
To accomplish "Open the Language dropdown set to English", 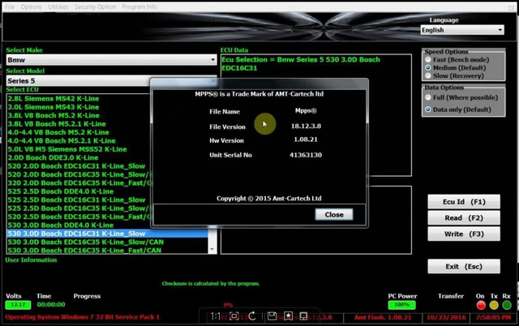I will [x=462, y=30].
